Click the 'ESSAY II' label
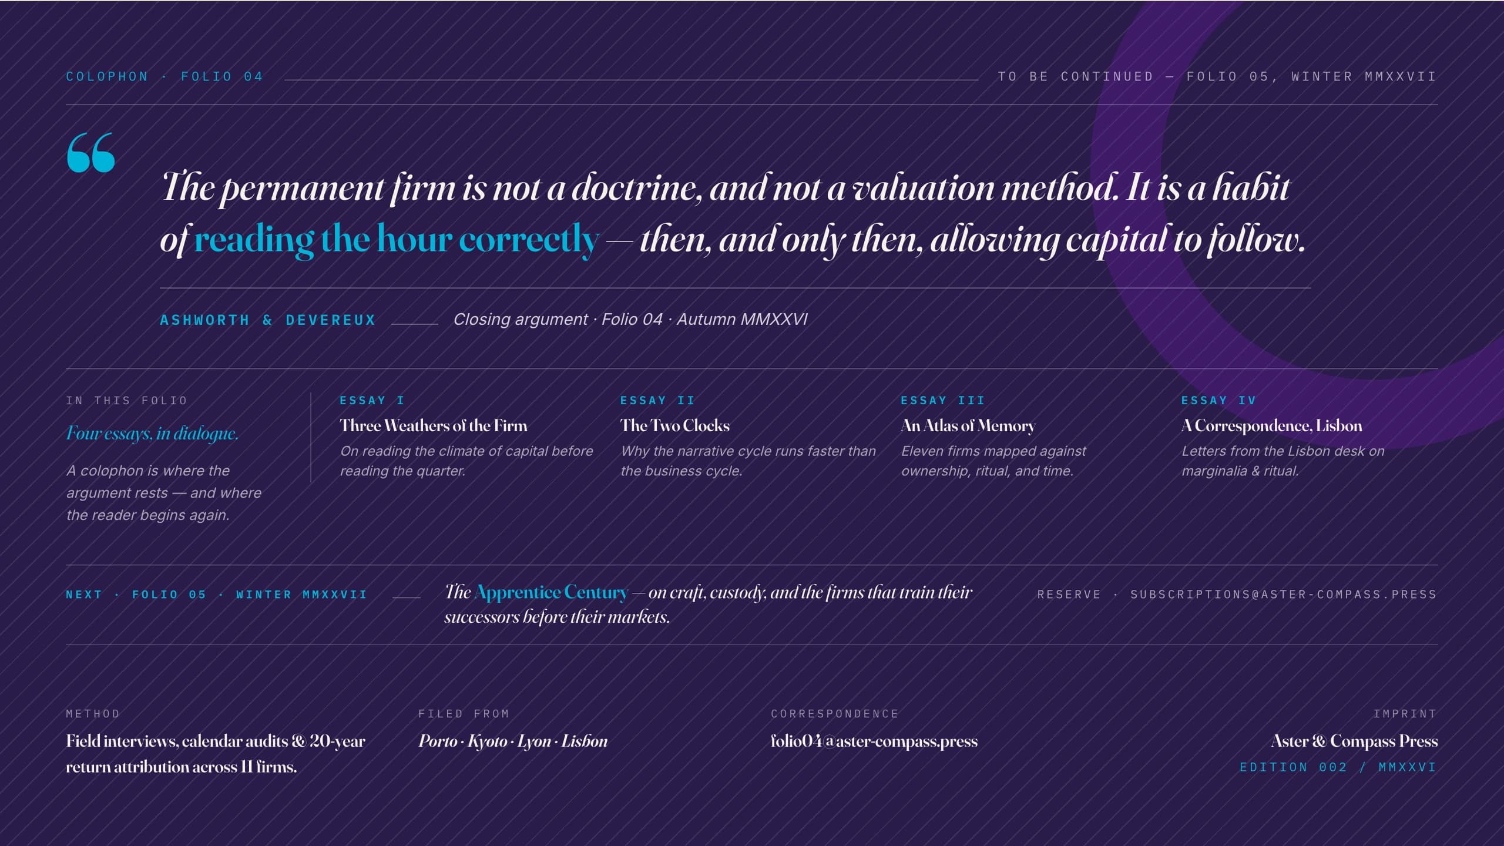Screen dimensions: 1504x846 (658, 400)
